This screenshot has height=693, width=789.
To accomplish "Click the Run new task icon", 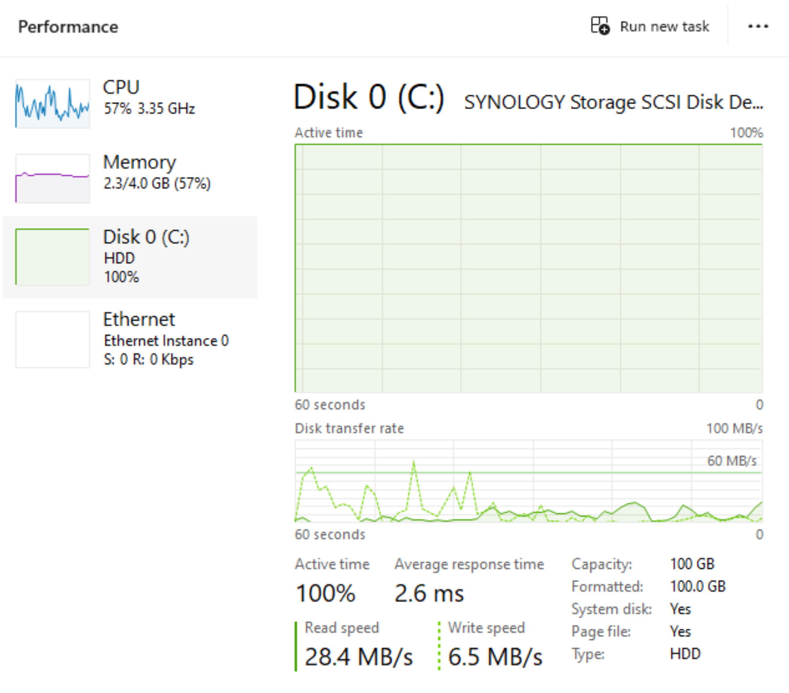I will [600, 26].
